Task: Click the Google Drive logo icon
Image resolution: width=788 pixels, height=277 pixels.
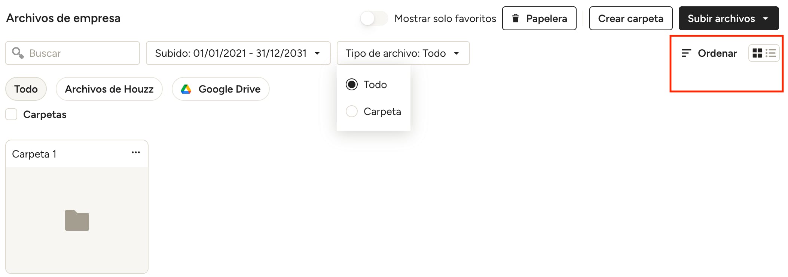Action: tap(186, 89)
